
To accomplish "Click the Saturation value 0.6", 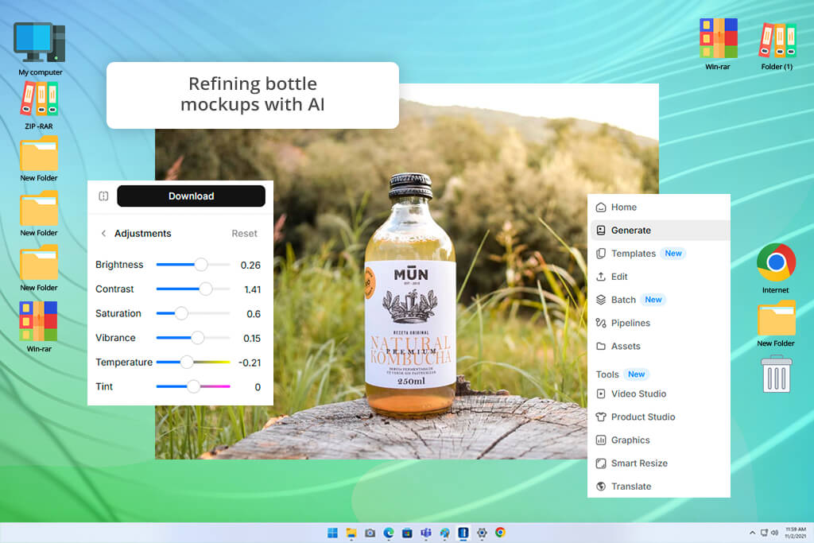I will pyautogui.click(x=254, y=314).
